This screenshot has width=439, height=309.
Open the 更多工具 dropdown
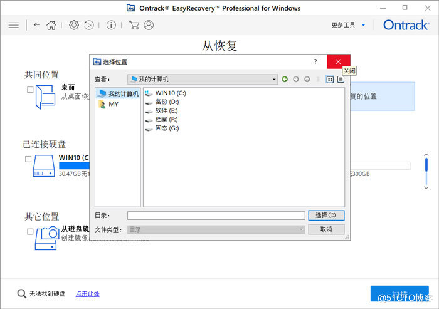click(348, 25)
